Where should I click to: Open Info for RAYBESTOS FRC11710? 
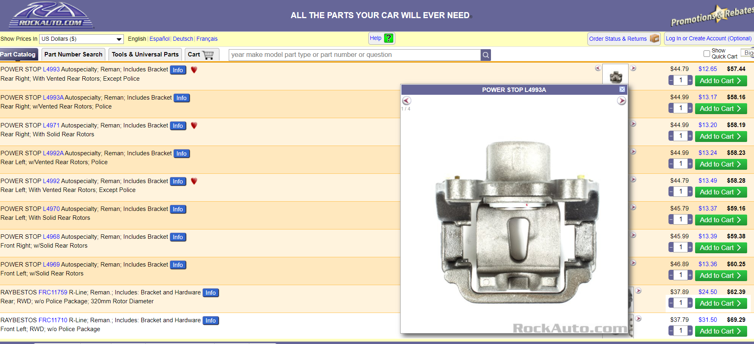click(x=211, y=320)
